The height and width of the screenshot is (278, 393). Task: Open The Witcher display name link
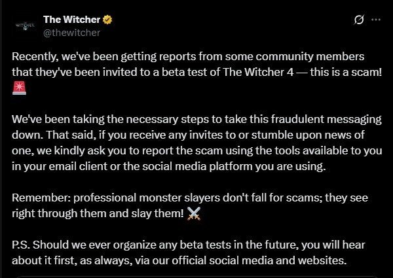point(71,20)
